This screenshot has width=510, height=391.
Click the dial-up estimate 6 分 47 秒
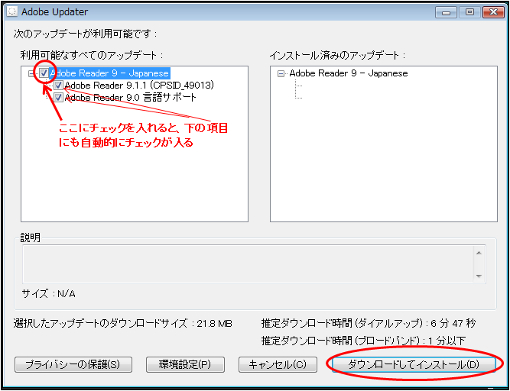pos(453,324)
